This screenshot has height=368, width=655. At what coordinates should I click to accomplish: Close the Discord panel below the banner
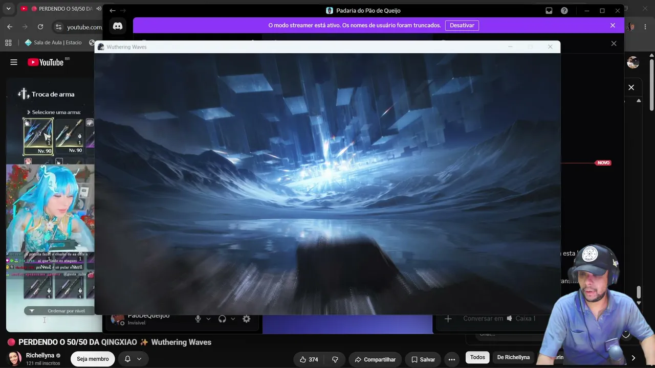pyautogui.click(x=614, y=43)
